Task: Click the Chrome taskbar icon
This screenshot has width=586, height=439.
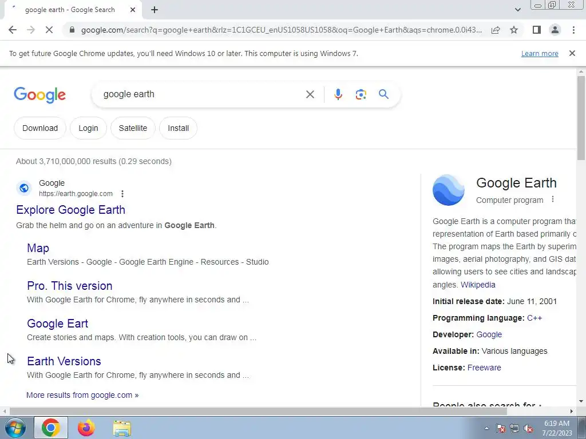Action: click(x=51, y=428)
